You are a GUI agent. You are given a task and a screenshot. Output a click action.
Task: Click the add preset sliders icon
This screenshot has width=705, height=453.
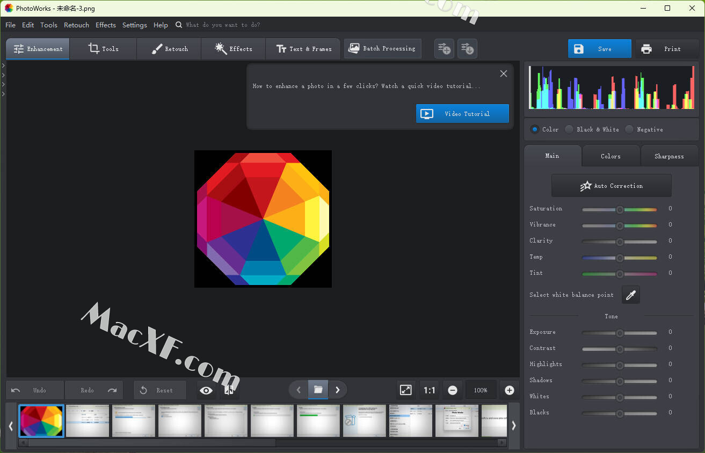click(444, 49)
